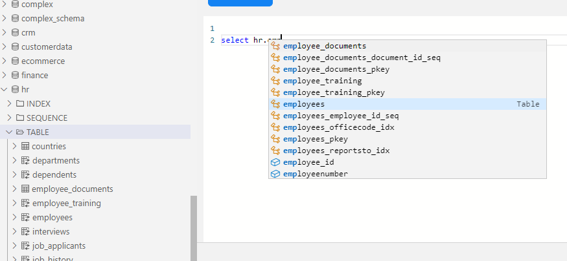Click the employees_pkey suggestion icon
Image resolution: width=567 pixels, height=261 pixels.
tap(275, 139)
